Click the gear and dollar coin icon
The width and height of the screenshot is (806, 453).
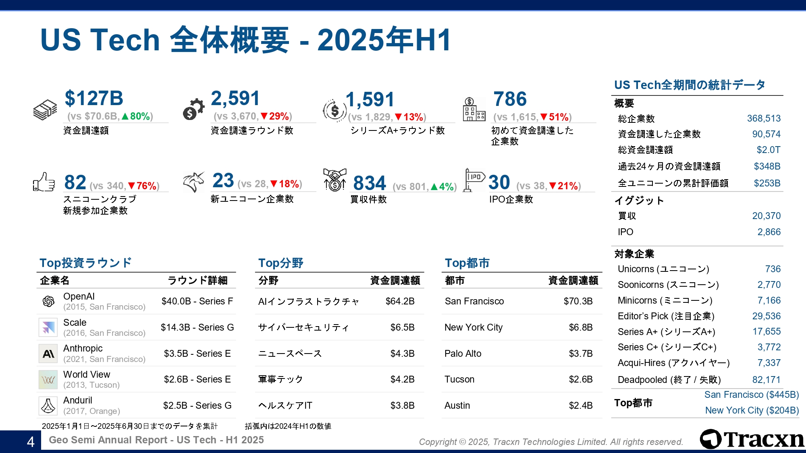point(193,109)
